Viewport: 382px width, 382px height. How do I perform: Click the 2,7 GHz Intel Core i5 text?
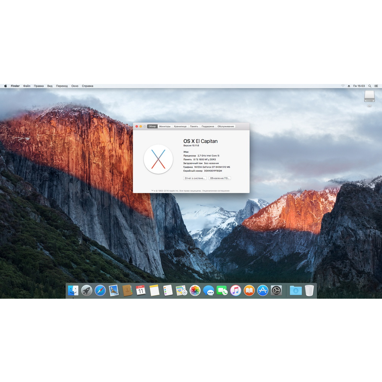click(x=209, y=156)
